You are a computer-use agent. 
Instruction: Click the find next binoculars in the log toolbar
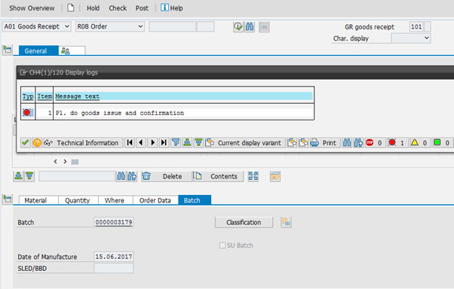click(x=358, y=142)
